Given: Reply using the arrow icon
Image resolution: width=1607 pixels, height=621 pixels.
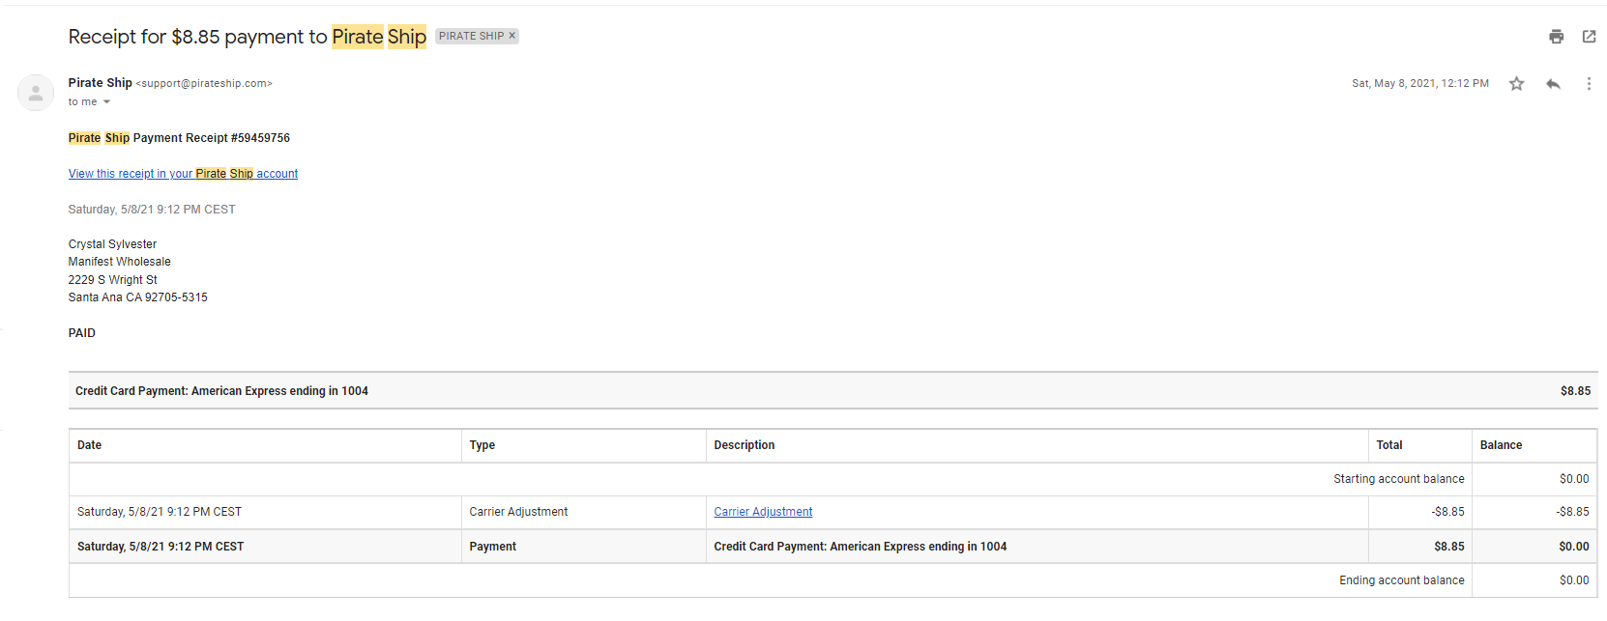Looking at the screenshot, I should [1553, 84].
